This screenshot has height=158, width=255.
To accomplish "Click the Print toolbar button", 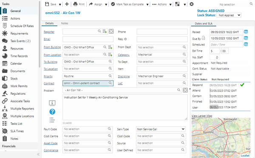I will [79, 4].
